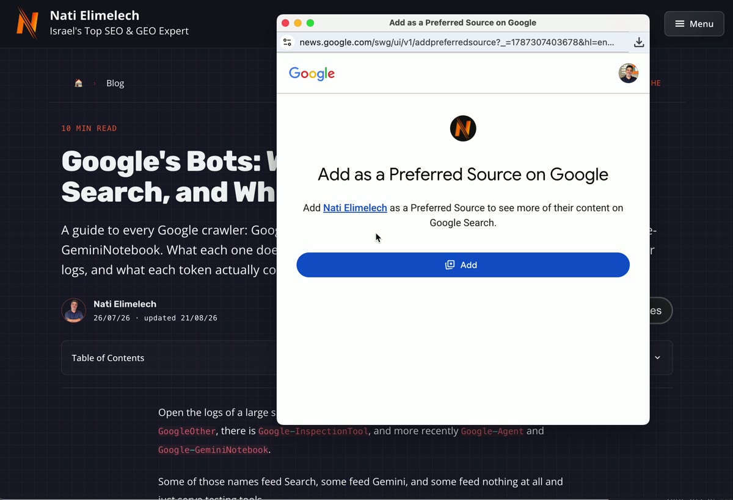Screen dimensions: 733x500
Task: Click the Google-Agent code text
Action: [x=492, y=431]
